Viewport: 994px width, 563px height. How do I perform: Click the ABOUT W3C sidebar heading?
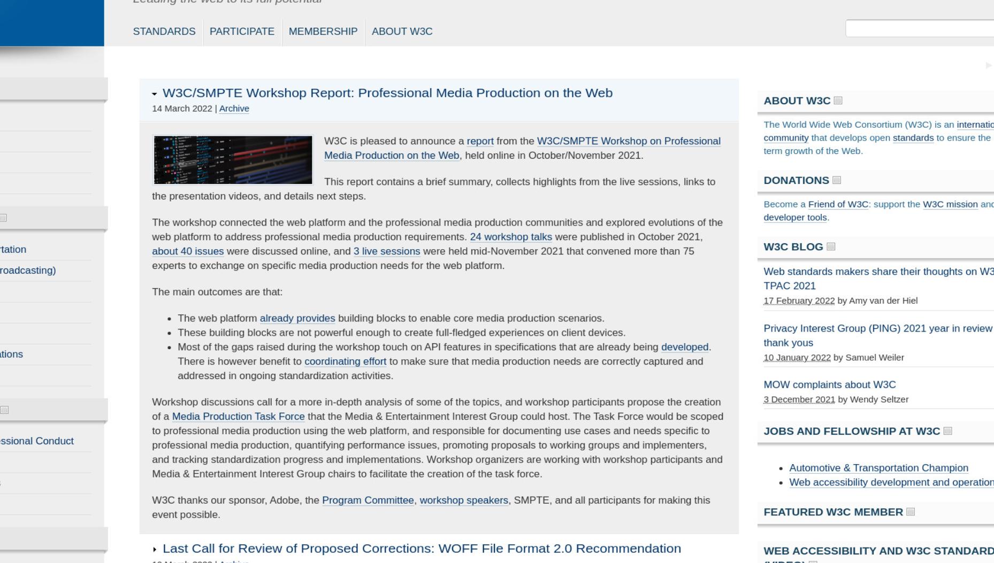(797, 101)
